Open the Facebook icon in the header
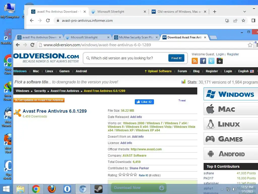Viewport: 258px width, 194px height. [203, 61]
